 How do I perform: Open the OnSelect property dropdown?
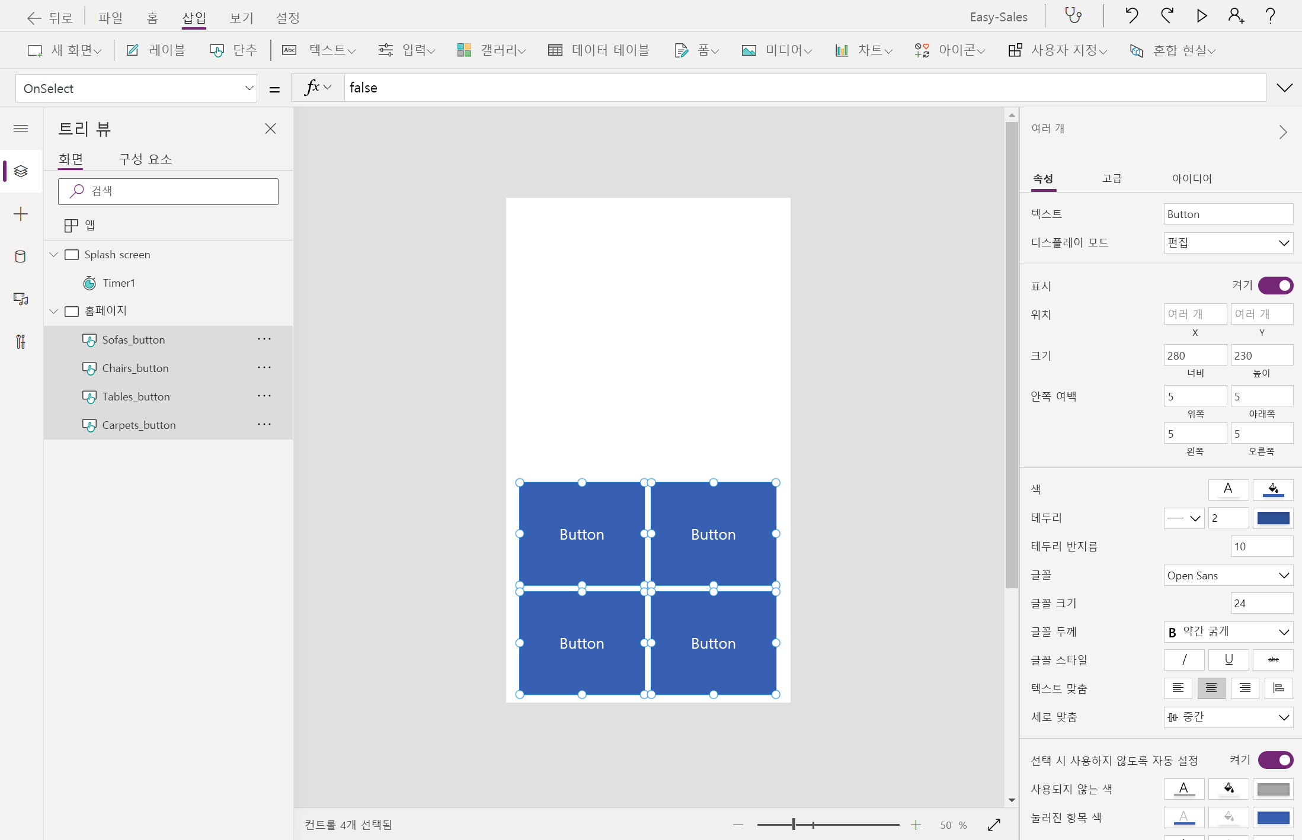[136, 88]
